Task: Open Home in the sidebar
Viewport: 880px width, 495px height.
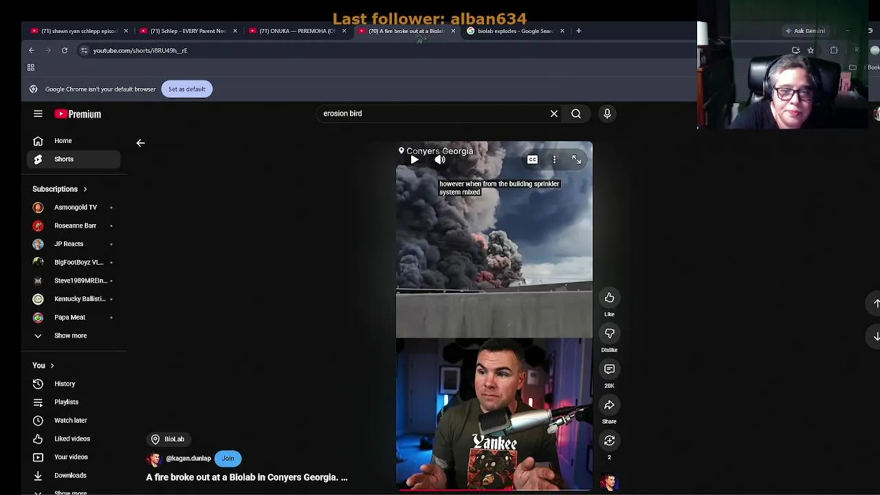Action: coord(74,141)
